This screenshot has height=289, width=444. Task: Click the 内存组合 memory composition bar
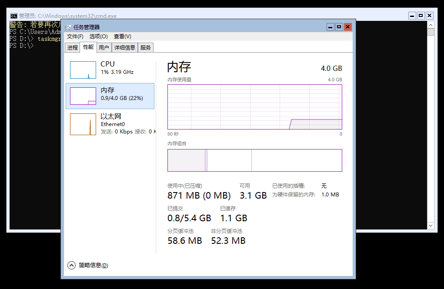[254, 160]
